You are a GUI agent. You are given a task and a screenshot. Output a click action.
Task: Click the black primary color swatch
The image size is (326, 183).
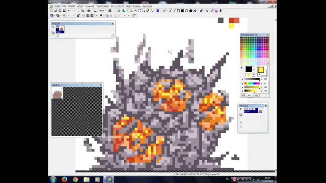pos(249,69)
